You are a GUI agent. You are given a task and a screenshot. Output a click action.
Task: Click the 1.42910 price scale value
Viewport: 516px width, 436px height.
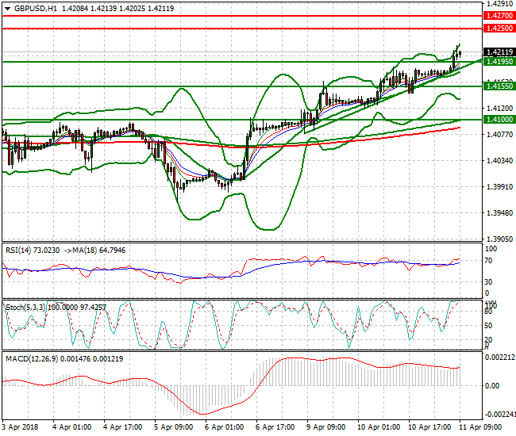(499, 4)
